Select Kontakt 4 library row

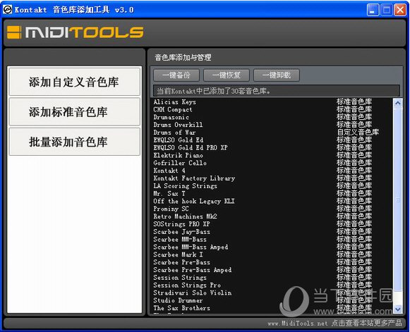point(272,171)
